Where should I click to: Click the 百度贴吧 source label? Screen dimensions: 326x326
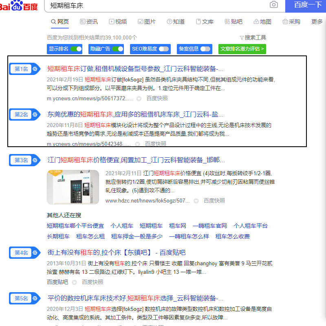(57, 282)
